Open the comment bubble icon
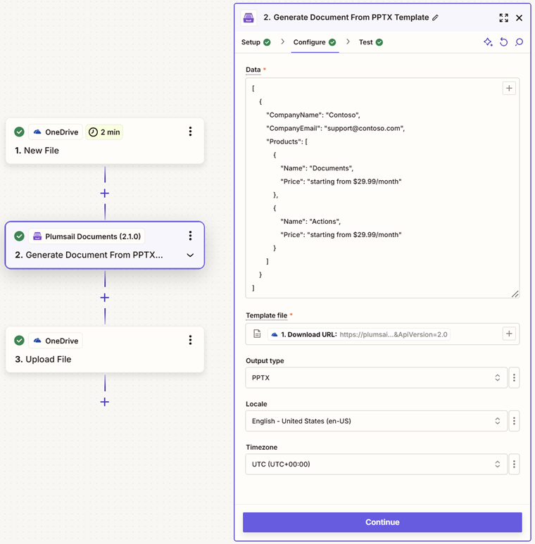Screen dimensions: 535x544 tap(519, 42)
